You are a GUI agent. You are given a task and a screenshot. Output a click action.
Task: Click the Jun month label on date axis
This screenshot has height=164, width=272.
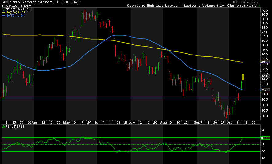[98, 122]
